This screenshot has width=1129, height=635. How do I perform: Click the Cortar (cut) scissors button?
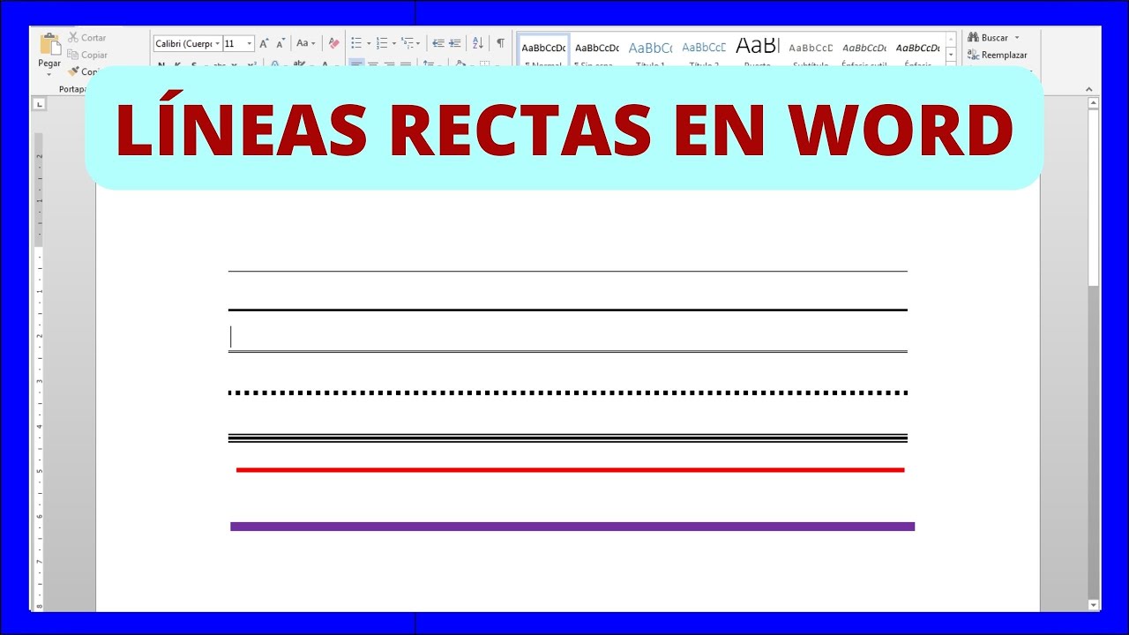click(87, 38)
